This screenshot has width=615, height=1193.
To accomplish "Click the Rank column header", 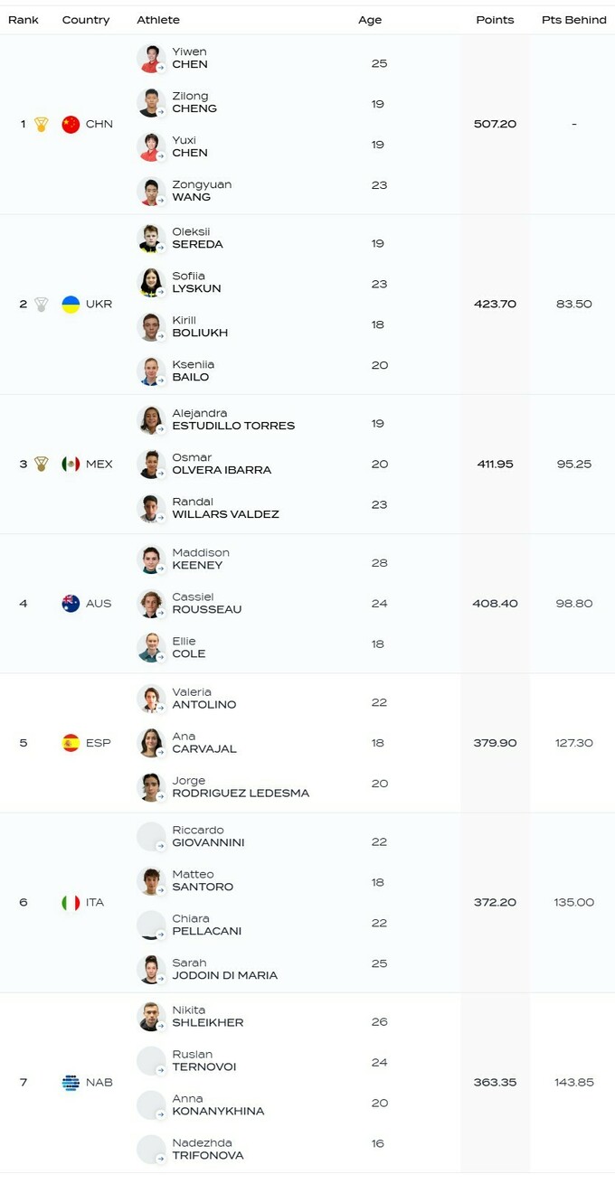I will [24, 20].
